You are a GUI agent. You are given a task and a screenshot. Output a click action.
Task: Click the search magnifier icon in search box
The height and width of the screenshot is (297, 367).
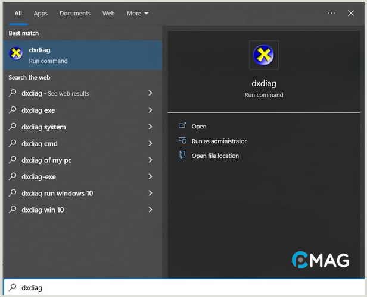click(x=13, y=288)
